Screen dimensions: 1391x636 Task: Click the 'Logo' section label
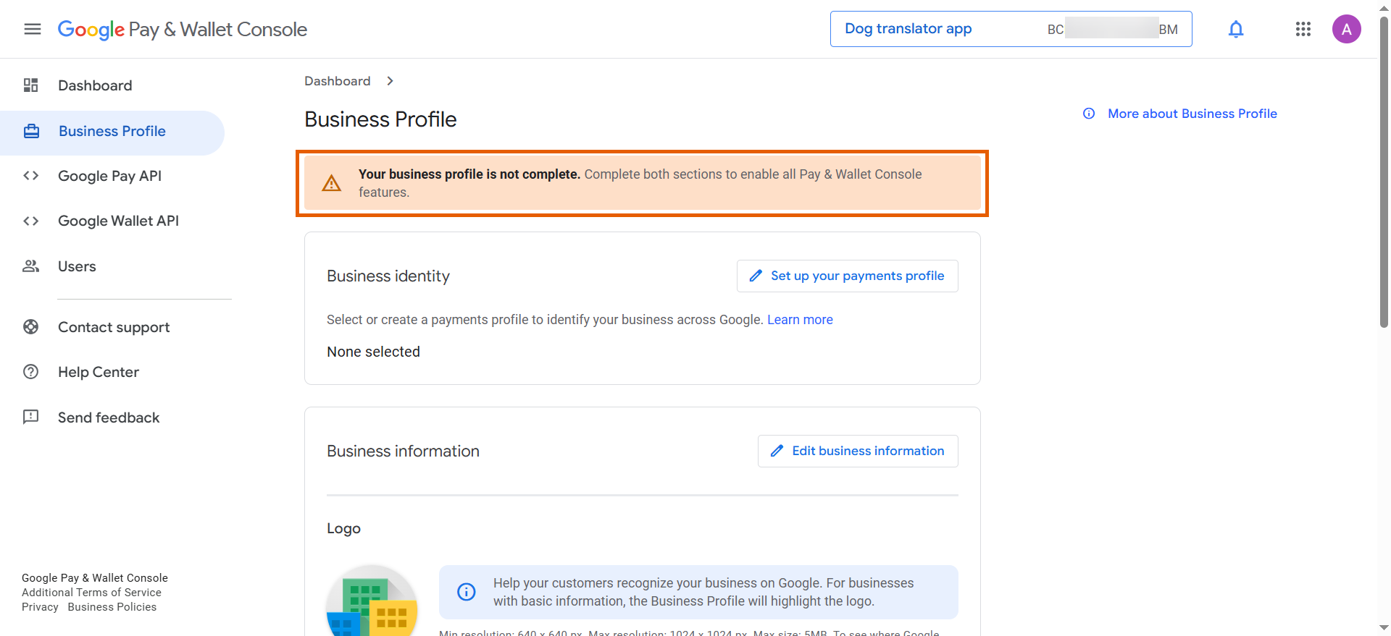(343, 529)
